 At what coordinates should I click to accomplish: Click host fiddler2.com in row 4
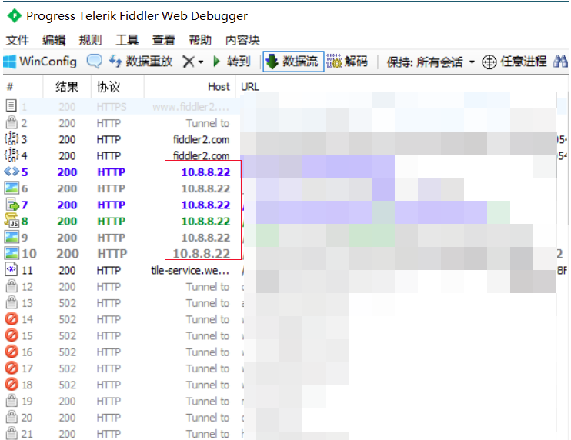click(202, 155)
